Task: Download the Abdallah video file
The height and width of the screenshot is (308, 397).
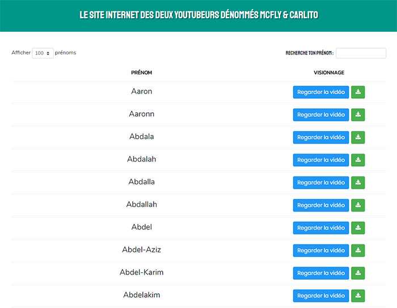Action: tap(358, 205)
